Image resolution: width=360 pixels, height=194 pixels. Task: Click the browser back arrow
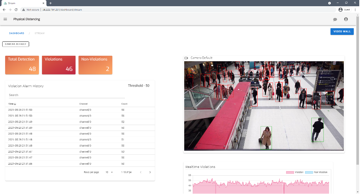[4, 10]
